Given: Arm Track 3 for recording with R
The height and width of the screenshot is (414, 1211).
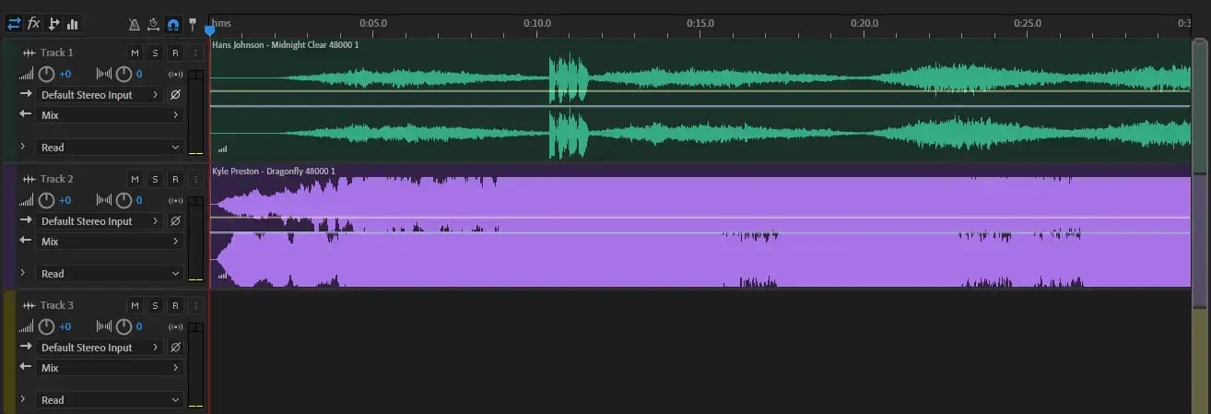Looking at the screenshot, I should (x=175, y=305).
